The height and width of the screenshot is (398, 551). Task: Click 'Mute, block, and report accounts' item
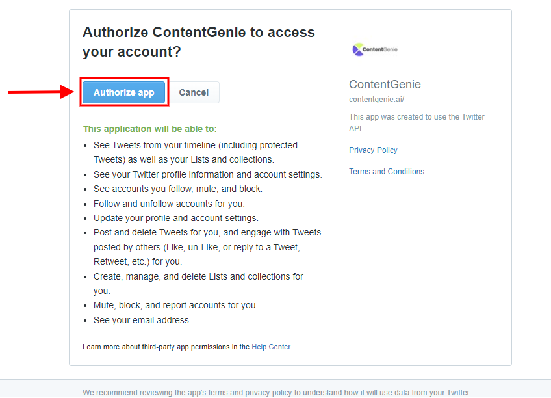pyautogui.click(x=175, y=305)
